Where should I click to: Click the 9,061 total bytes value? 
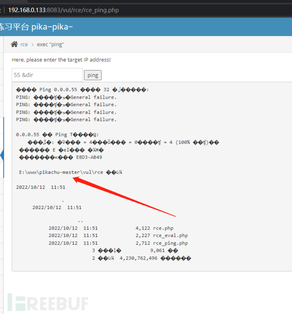pos(157,251)
